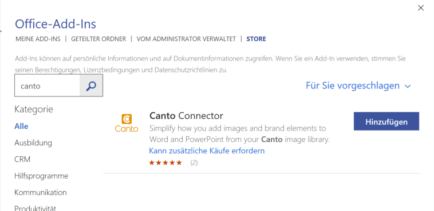
Task: Click the review count (2)
Action: click(x=194, y=163)
